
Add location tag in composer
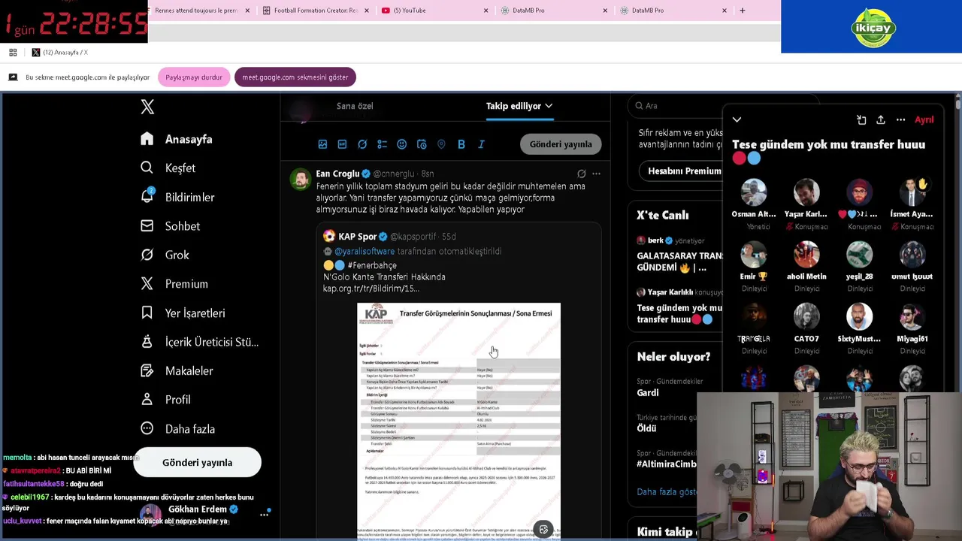tap(441, 144)
